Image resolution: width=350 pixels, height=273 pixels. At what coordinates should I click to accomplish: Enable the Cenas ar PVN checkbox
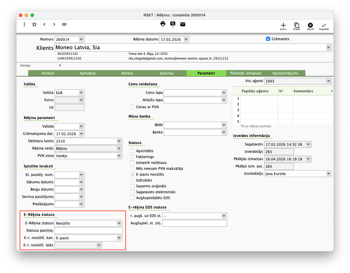tap(133, 107)
